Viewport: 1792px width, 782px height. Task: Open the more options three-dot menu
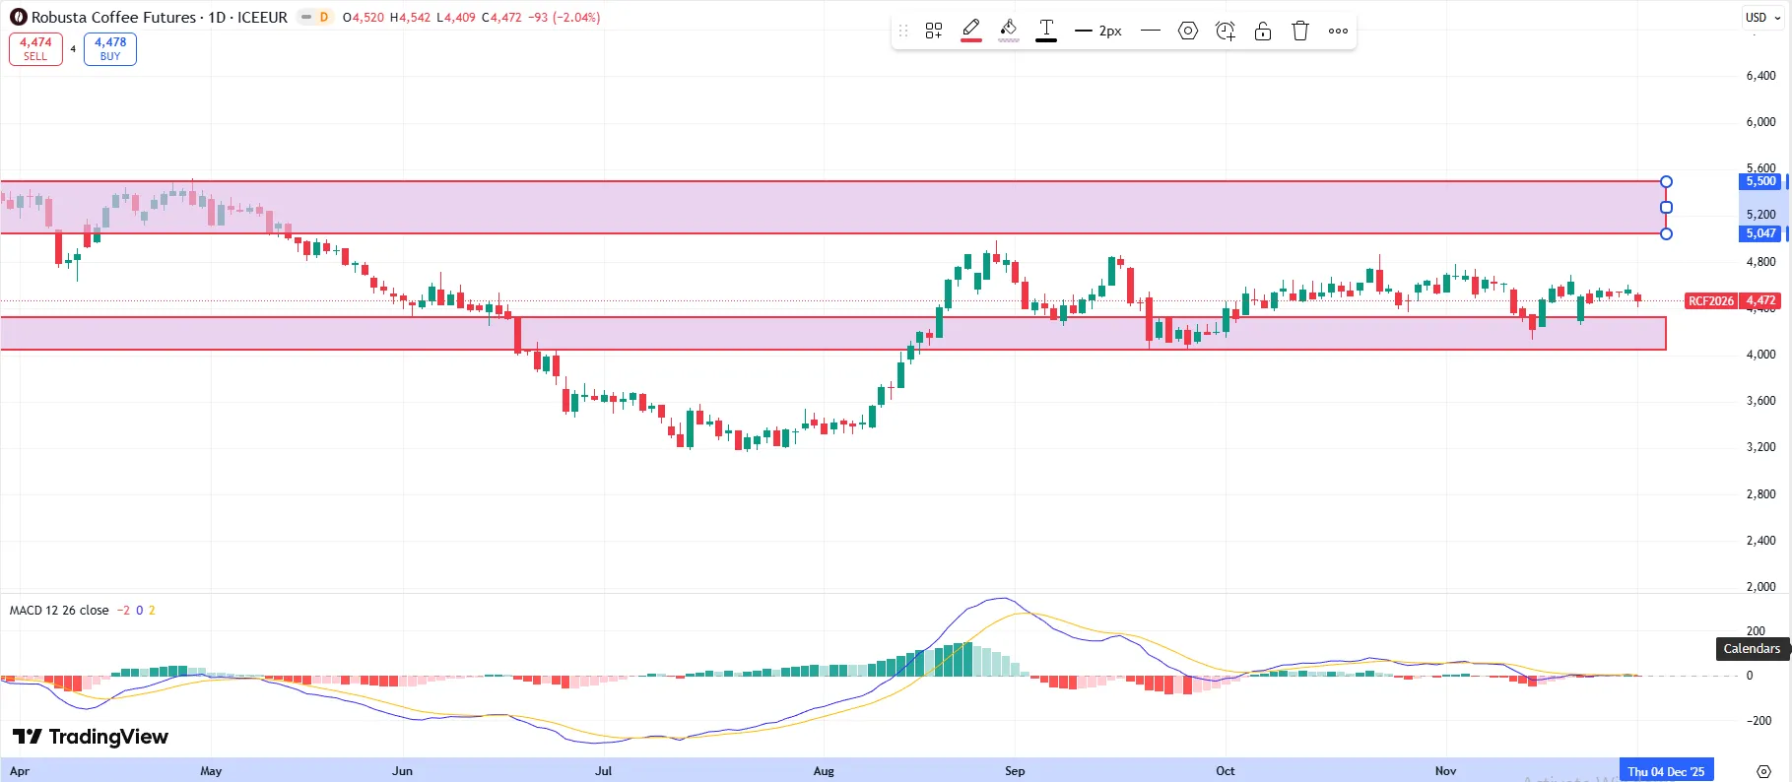pos(1338,31)
